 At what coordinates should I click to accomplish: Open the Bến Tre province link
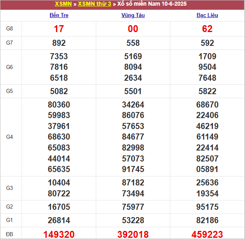click(59, 15)
